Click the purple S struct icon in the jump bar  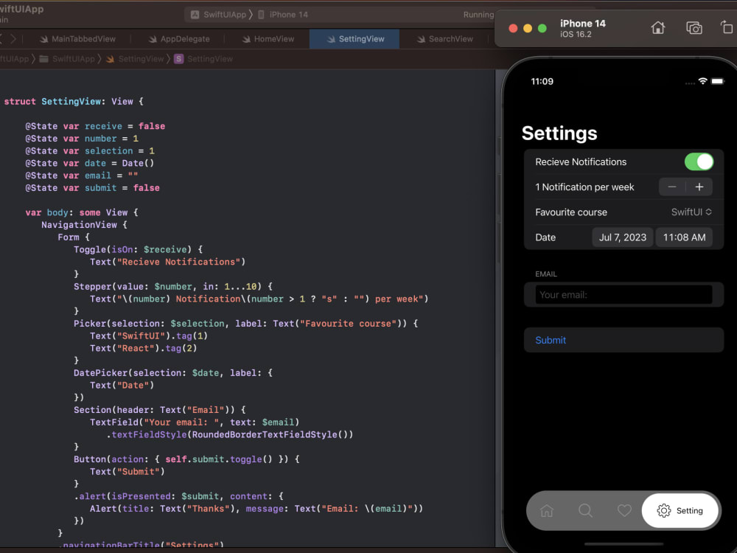click(177, 58)
